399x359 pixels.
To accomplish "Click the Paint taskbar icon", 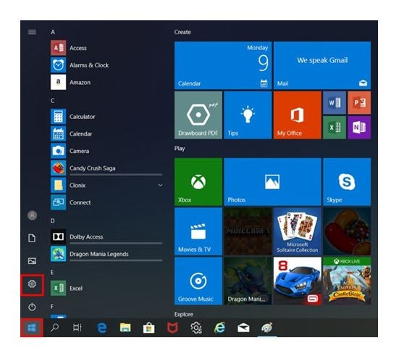I will (267, 328).
